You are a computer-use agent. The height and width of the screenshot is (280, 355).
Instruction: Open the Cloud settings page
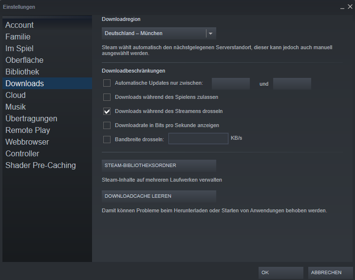(47, 95)
